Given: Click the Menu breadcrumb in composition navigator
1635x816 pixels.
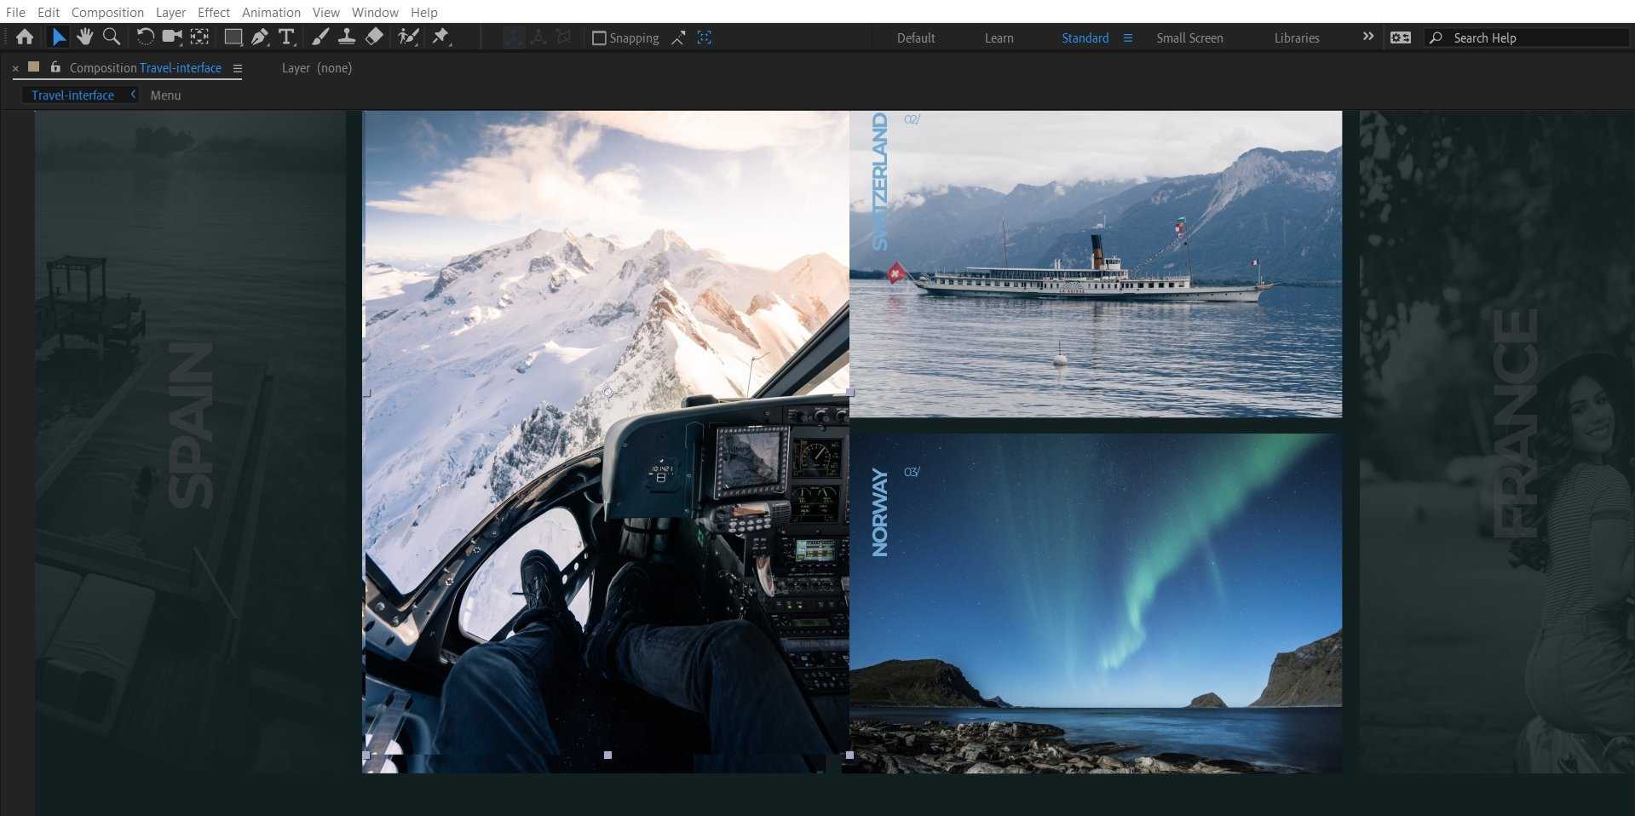Looking at the screenshot, I should [165, 95].
